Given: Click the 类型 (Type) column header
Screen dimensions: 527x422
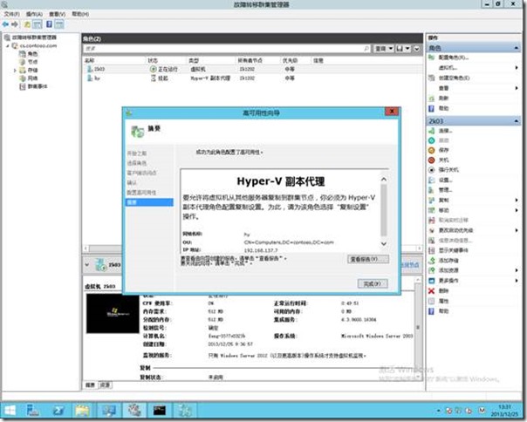Looking at the screenshot, I should [x=194, y=61].
